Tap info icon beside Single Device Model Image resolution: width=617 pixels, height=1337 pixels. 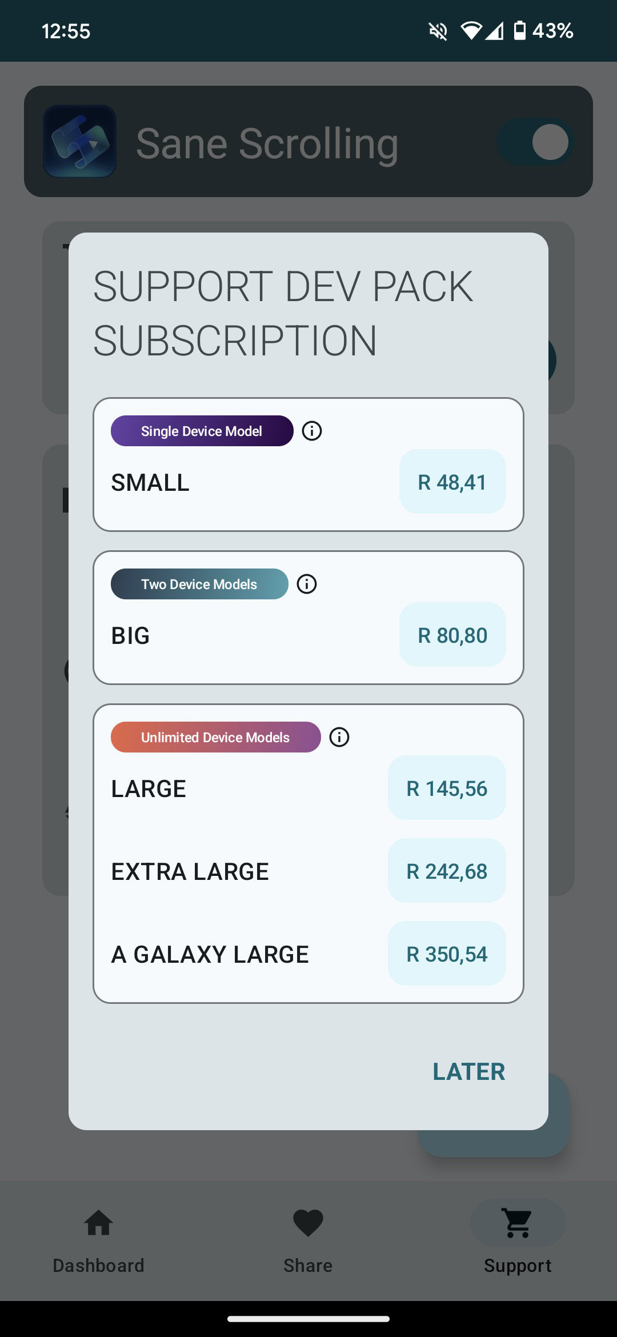[312, 431]
